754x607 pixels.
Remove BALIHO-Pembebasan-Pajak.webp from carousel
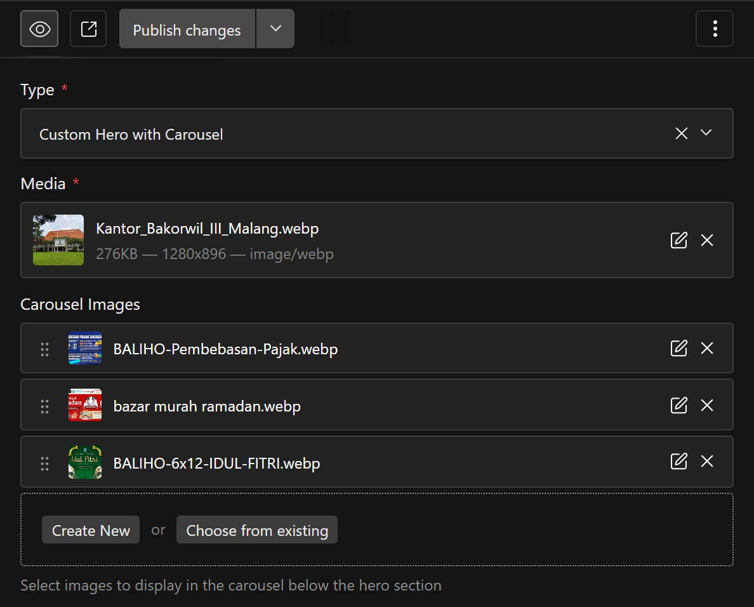tap(707, 348)
